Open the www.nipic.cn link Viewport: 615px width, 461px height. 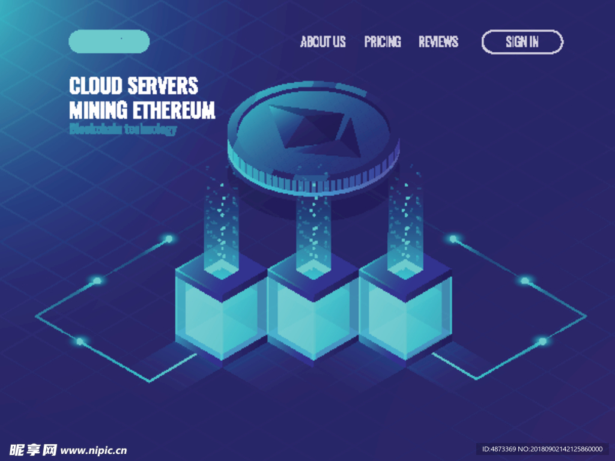(x=94, y=450)
